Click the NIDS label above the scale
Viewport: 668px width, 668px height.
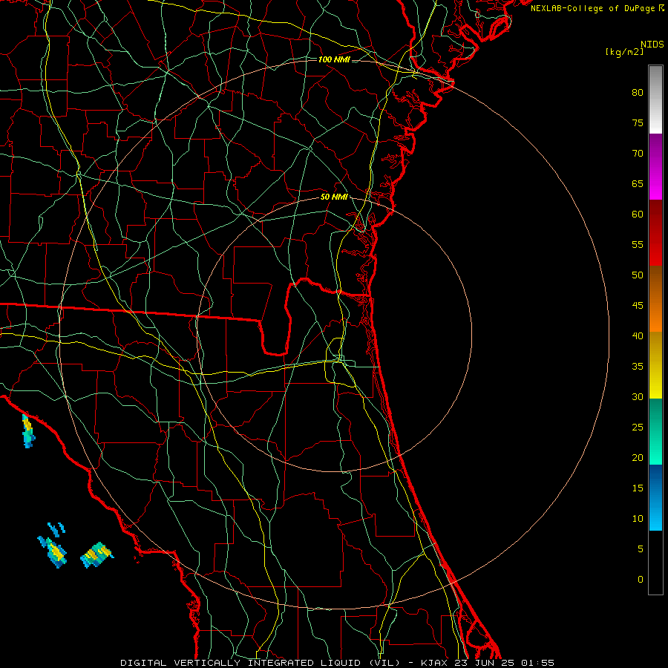click(x=652, y=45)
